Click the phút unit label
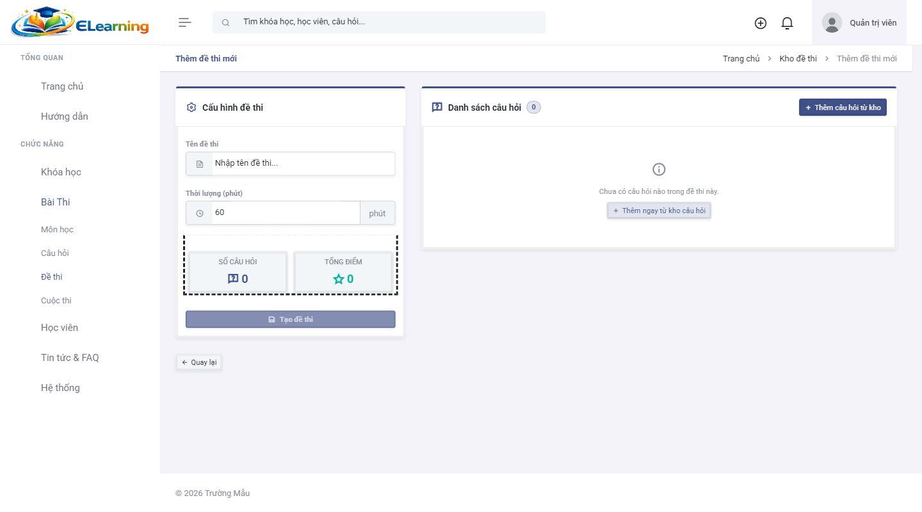 pyautogui.click(x=378, y=213)
